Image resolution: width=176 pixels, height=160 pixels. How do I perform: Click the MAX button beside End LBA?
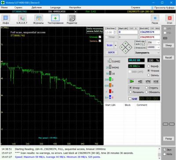point(158,28)
